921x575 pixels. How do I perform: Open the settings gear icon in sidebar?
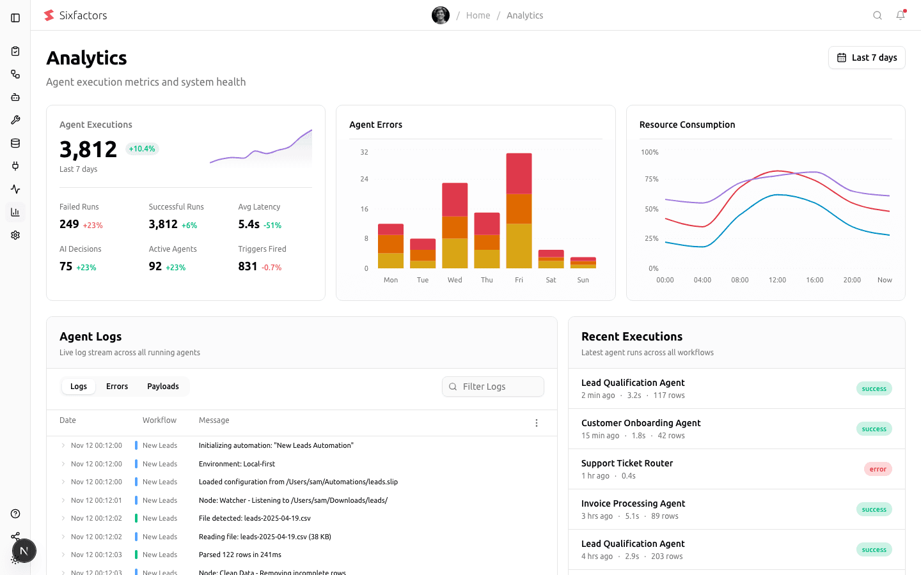[x=15, y=235]
